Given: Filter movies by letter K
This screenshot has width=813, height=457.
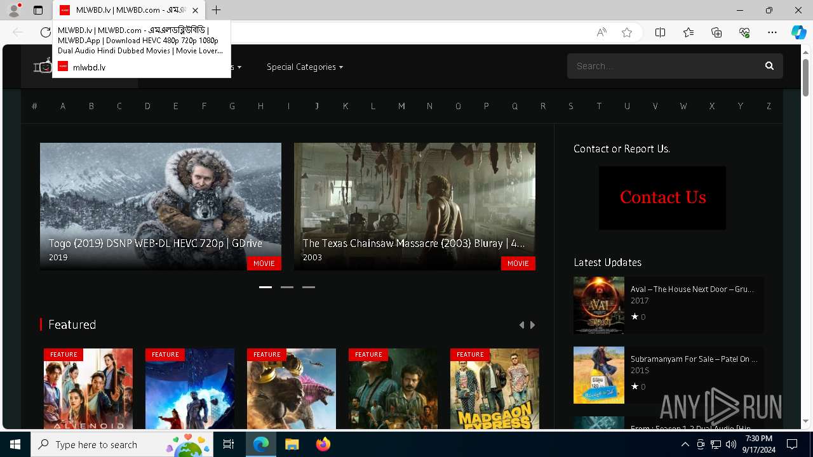Looking at the screenshot, I should tap(346, 106).
